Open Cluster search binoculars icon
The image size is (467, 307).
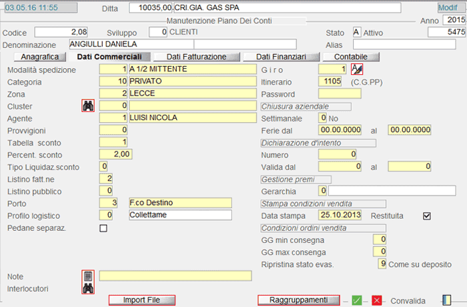click(88, 105)
